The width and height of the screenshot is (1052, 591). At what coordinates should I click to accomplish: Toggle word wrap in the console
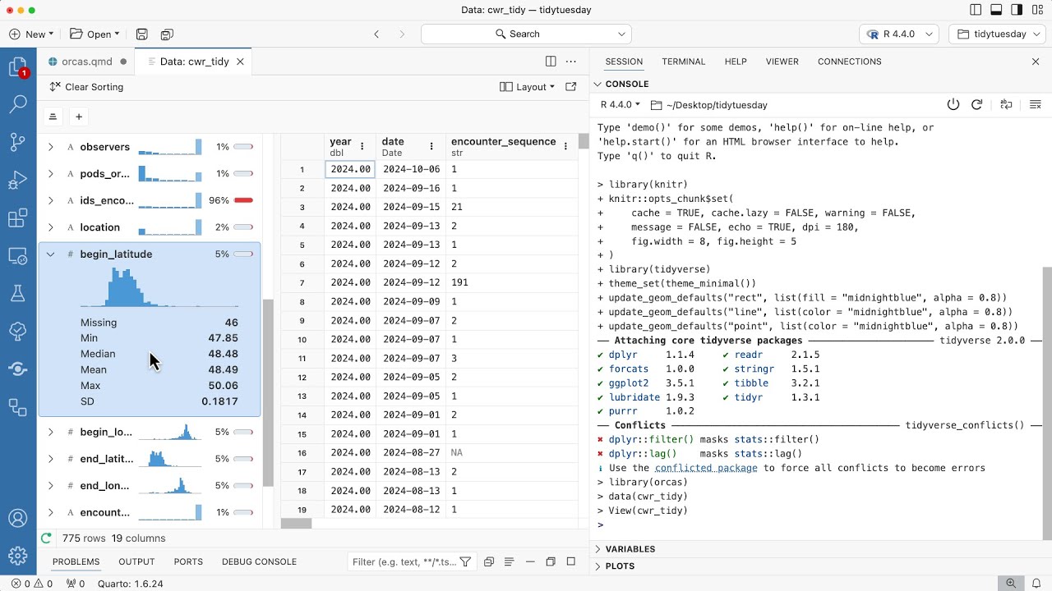coord(1006,104)
